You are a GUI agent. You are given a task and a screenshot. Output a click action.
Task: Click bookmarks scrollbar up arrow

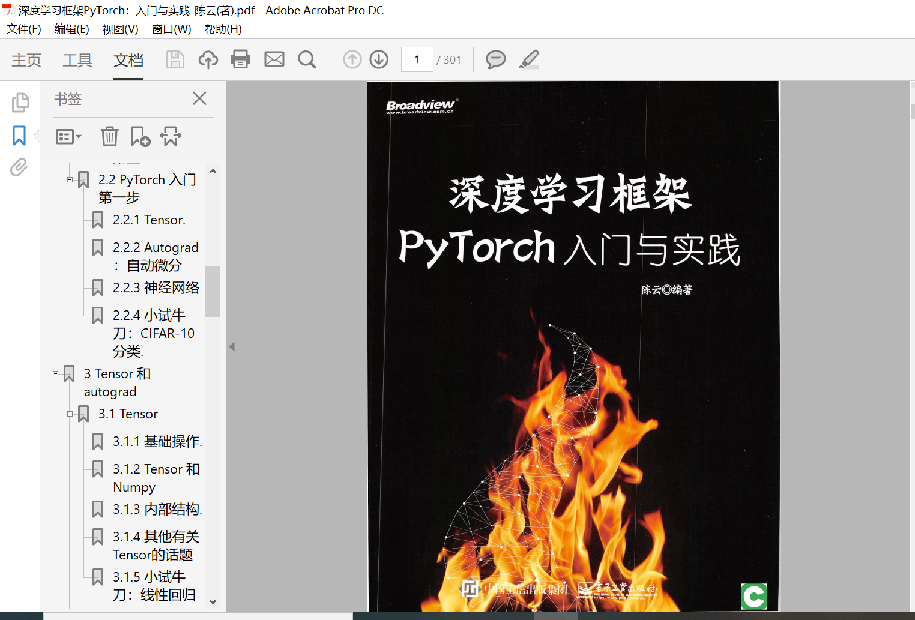[x=213, y=172]
